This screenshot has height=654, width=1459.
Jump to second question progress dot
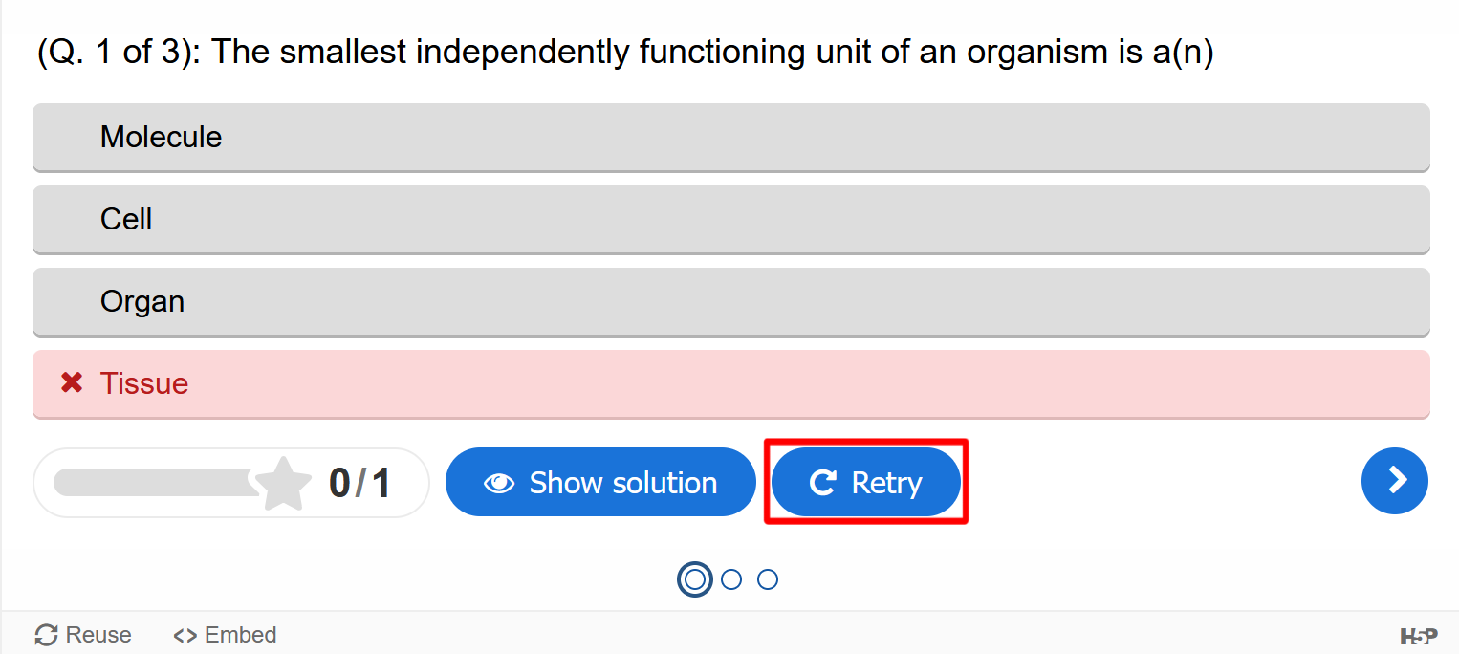coord(731,579)
